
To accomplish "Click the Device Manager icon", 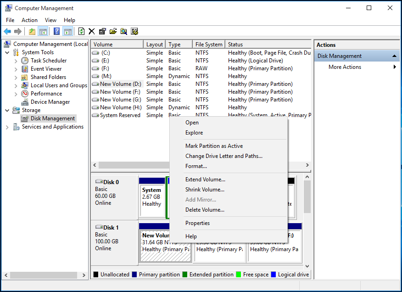I will [25, 102].
